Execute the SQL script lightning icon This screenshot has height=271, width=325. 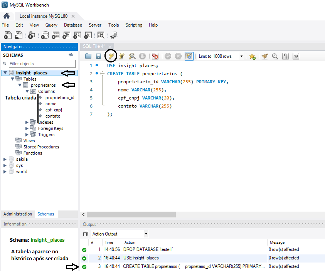coord(111,56)
